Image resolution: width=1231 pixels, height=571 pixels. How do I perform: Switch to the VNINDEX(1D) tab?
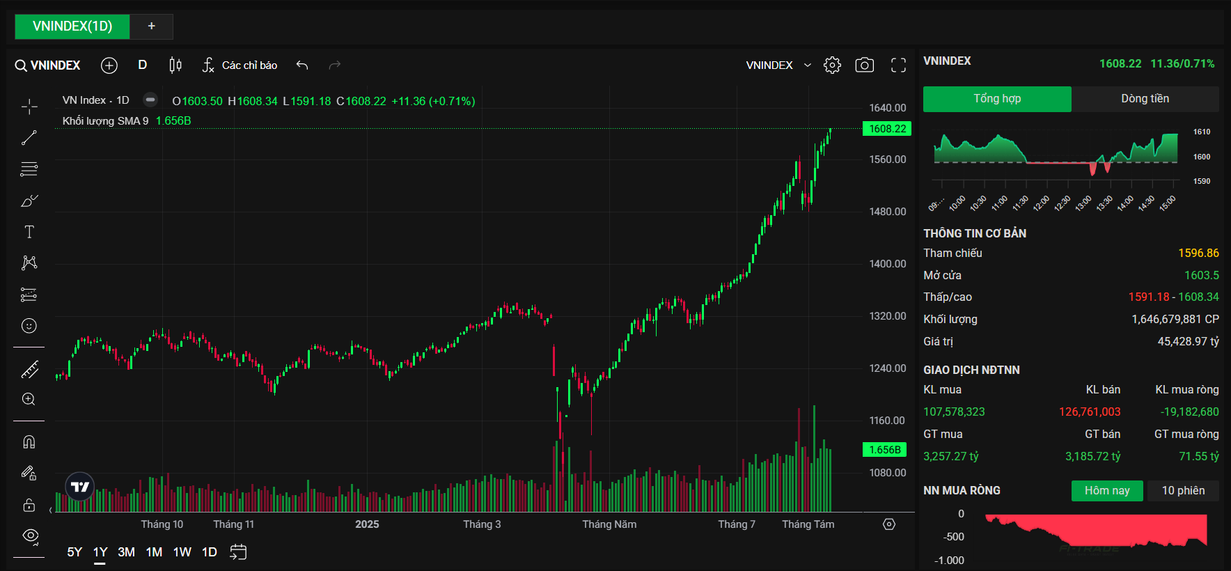point(72,26)
